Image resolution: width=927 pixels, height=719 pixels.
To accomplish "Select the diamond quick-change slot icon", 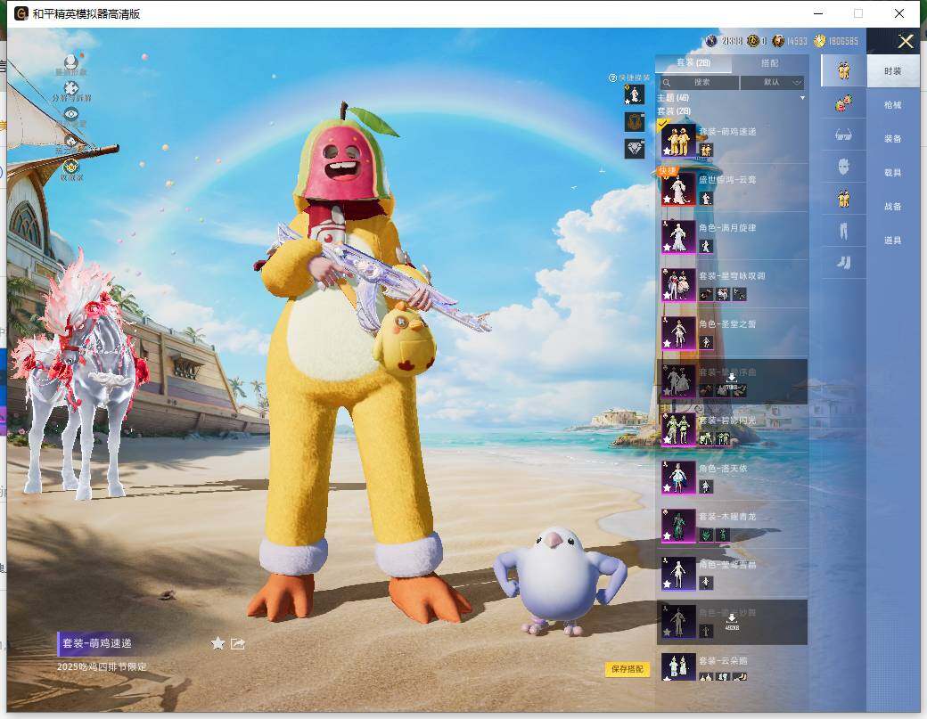I will point(635,148).
